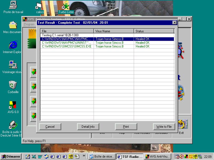This screenshot has height=160, width=214.
Task: Select the AVG 6.0 desktop shortcut
Action: pyautogui.click(x=13, y=107)
